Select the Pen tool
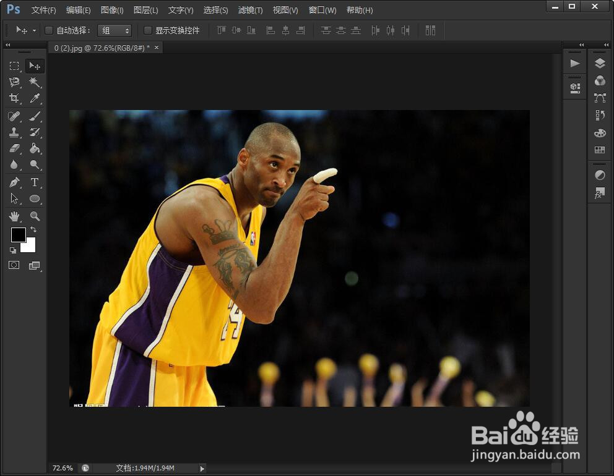 (14, 182)
